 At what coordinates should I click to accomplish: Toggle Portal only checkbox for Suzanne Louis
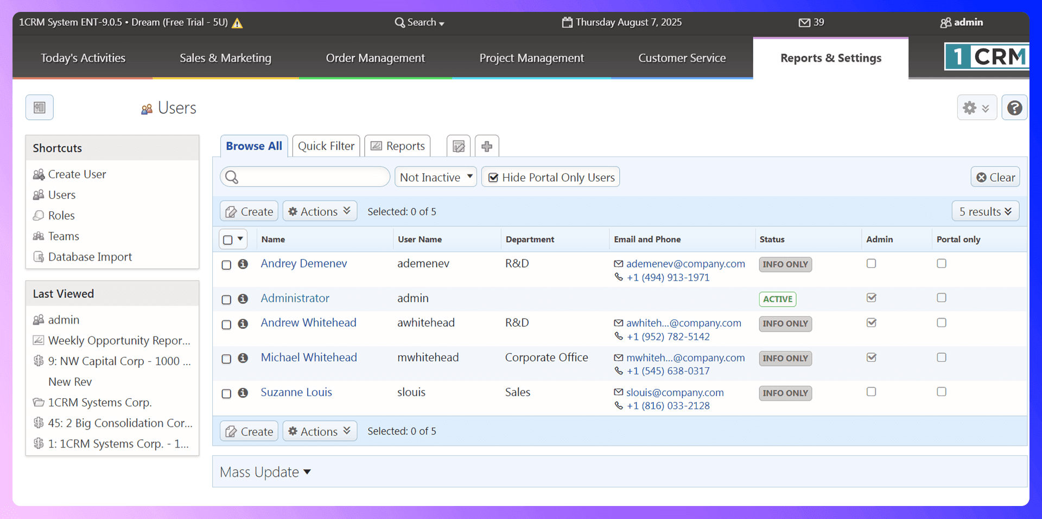pos(942,392)
